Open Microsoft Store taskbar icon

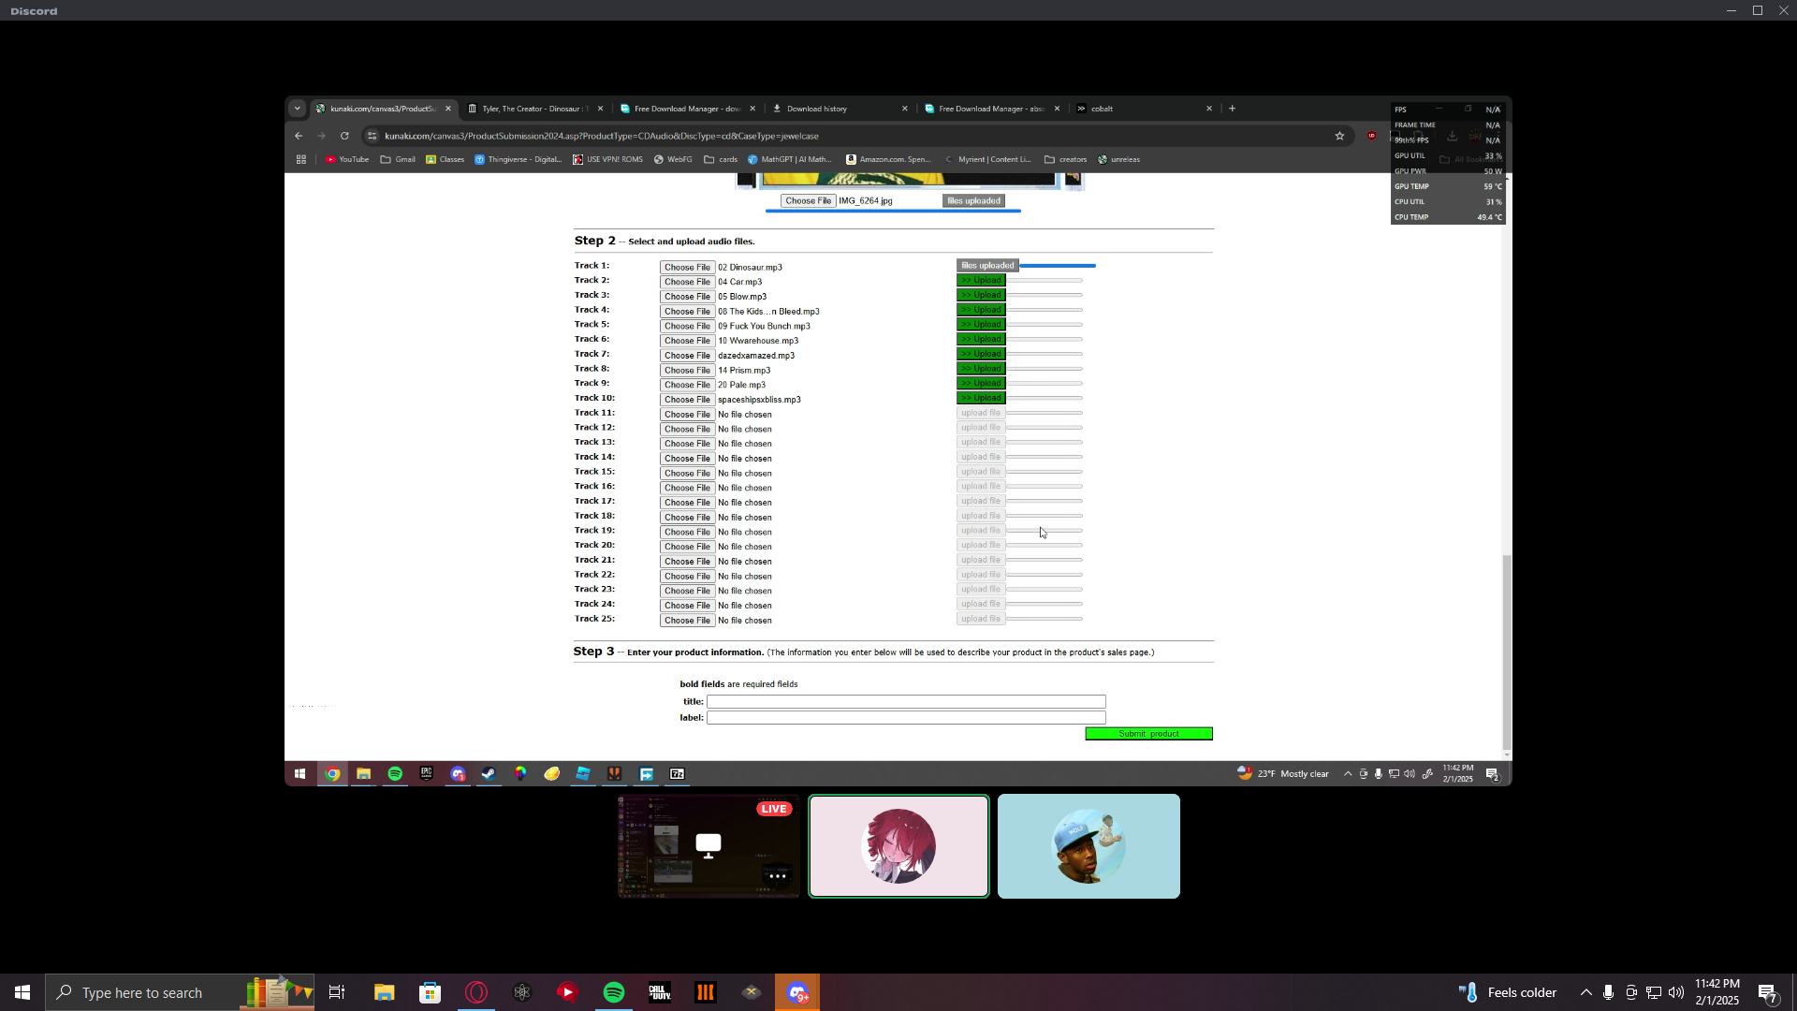pos(430,992)
